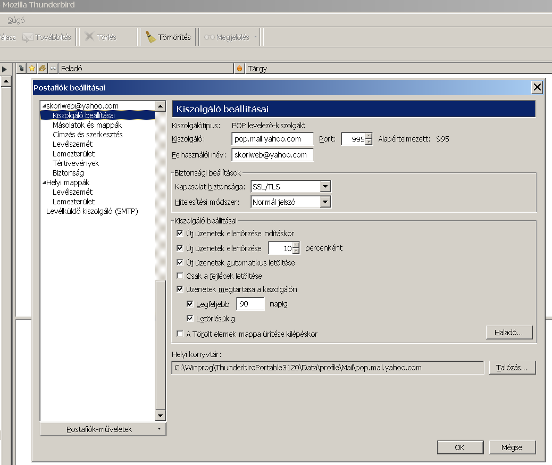Click the play arrow left of message list
Image resolution: width=552 pixels, height=465 pixels.
click(5, 69)
